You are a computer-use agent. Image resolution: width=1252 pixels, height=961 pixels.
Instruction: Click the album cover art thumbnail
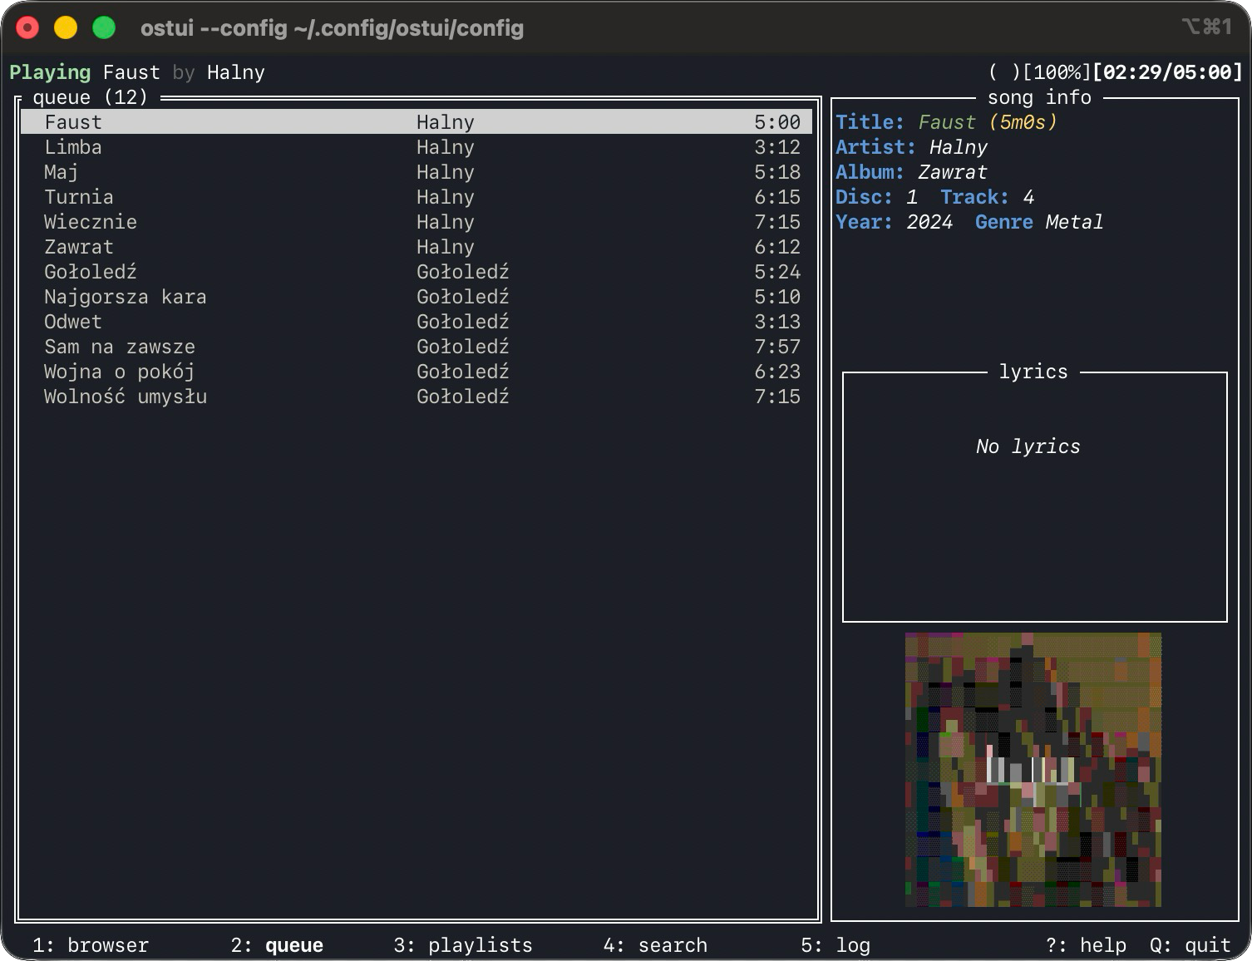(x=1033, y=770)
